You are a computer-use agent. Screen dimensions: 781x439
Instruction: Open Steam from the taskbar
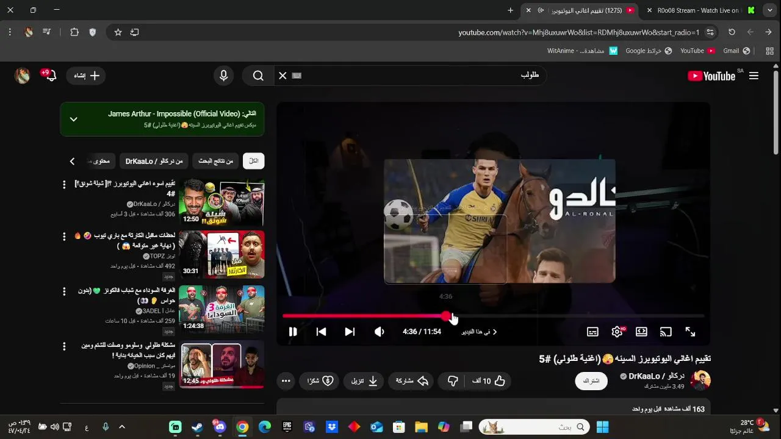197,427
